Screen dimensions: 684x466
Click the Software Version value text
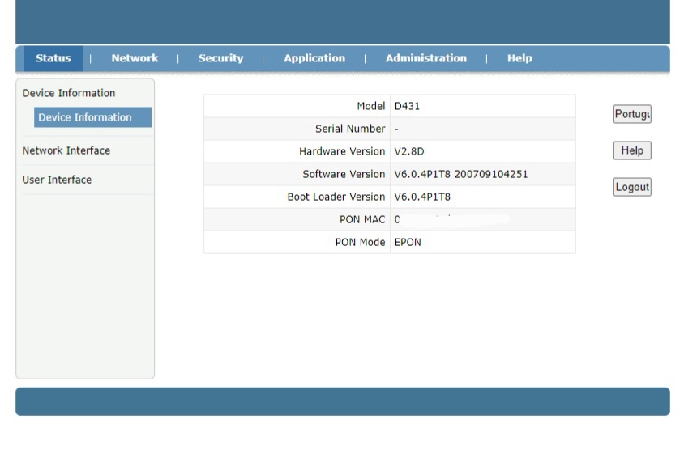(x=460, y=174)
